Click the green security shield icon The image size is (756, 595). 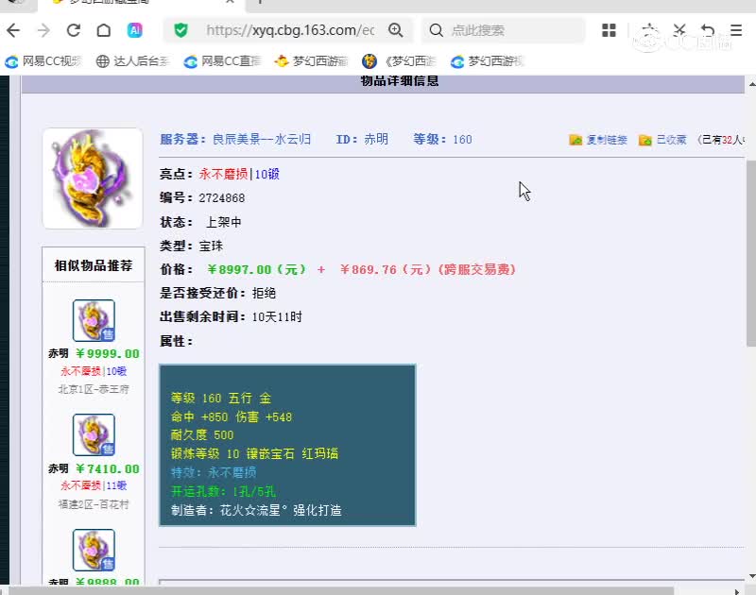(180, 30)
